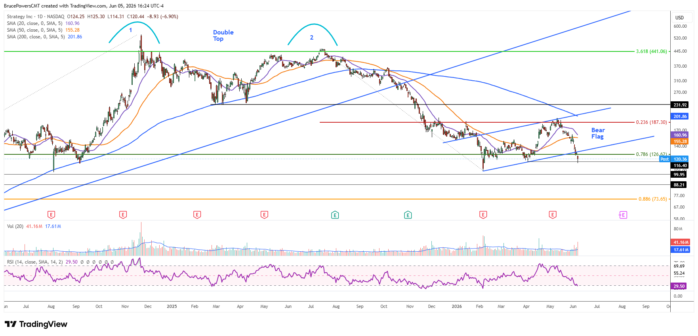Click the 3.618 (441.06) Fibonacci label
The width and height of the screenshot is (698, 336).
click(651, 51)
